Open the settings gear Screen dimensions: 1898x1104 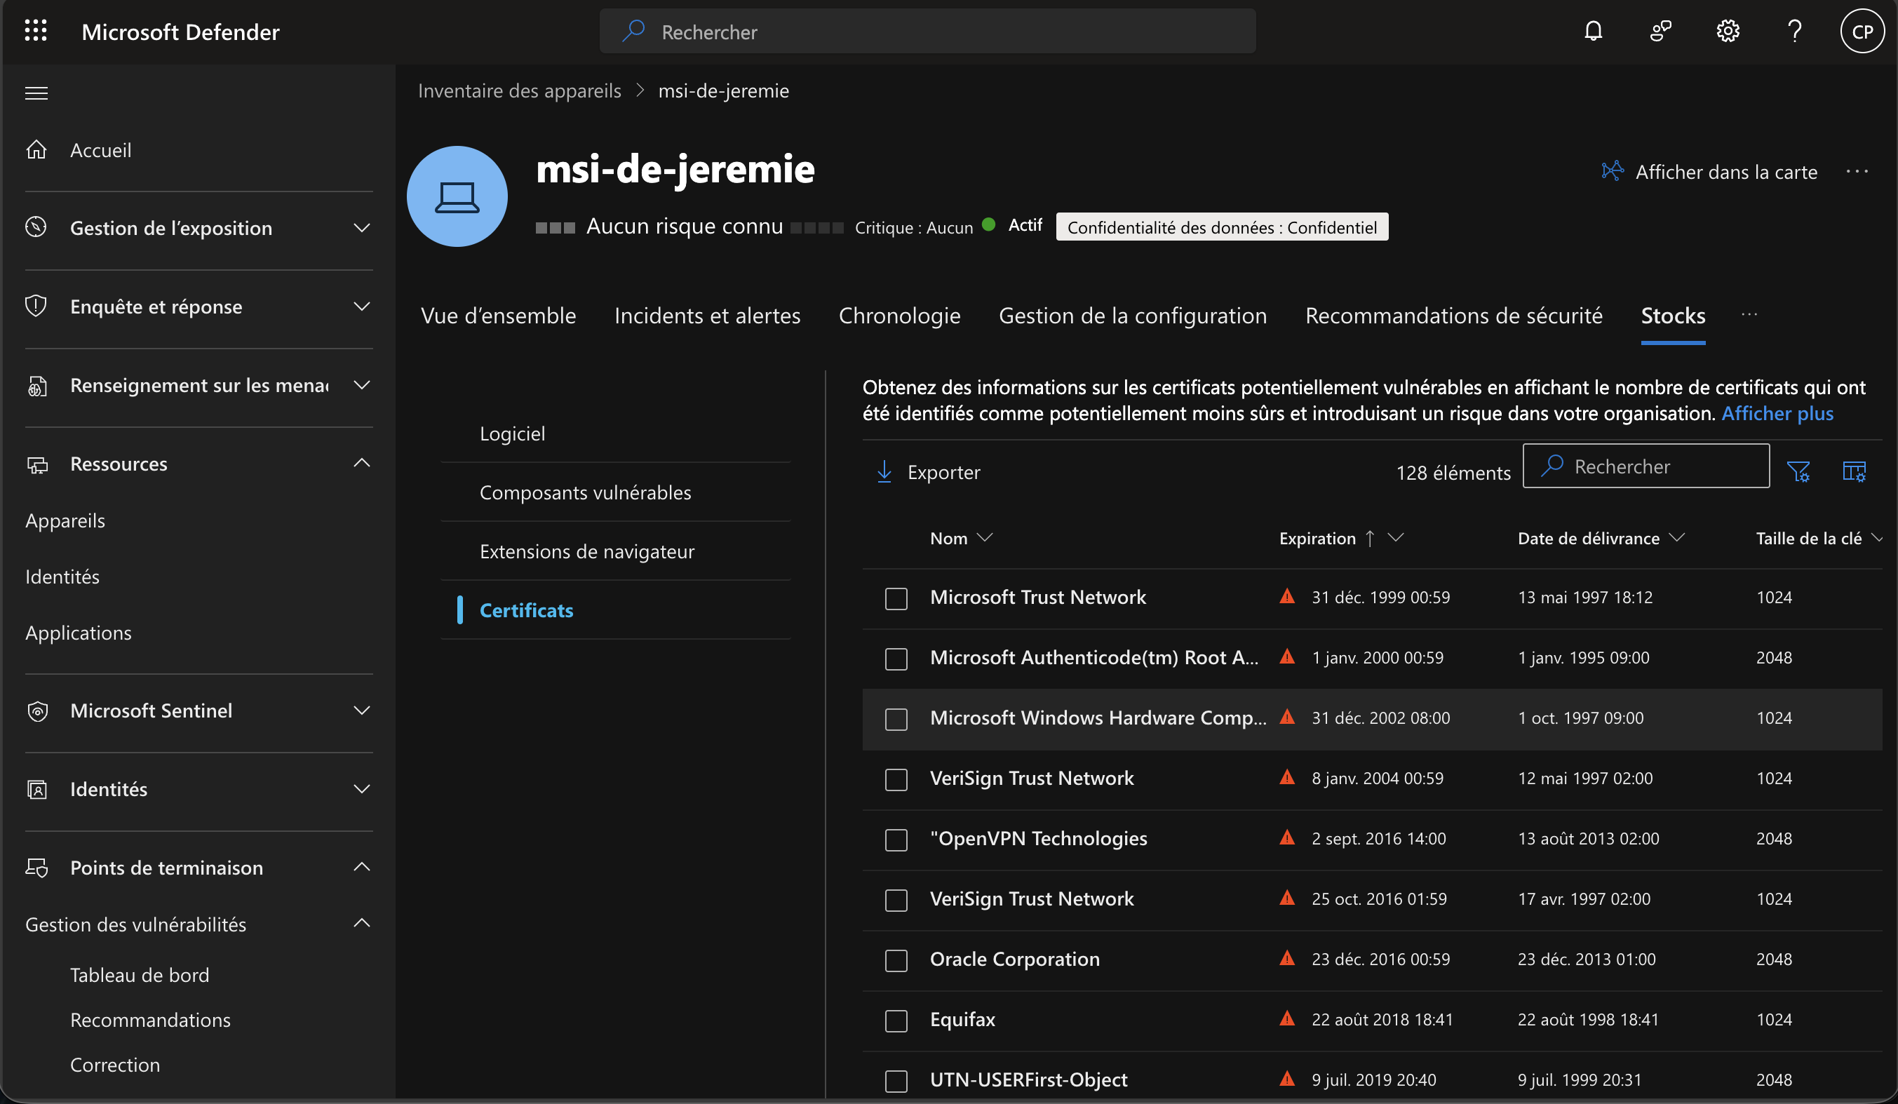(x=1728, y=31)
